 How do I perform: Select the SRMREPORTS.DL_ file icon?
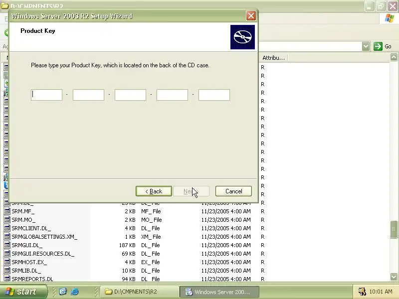pos(7,279)
